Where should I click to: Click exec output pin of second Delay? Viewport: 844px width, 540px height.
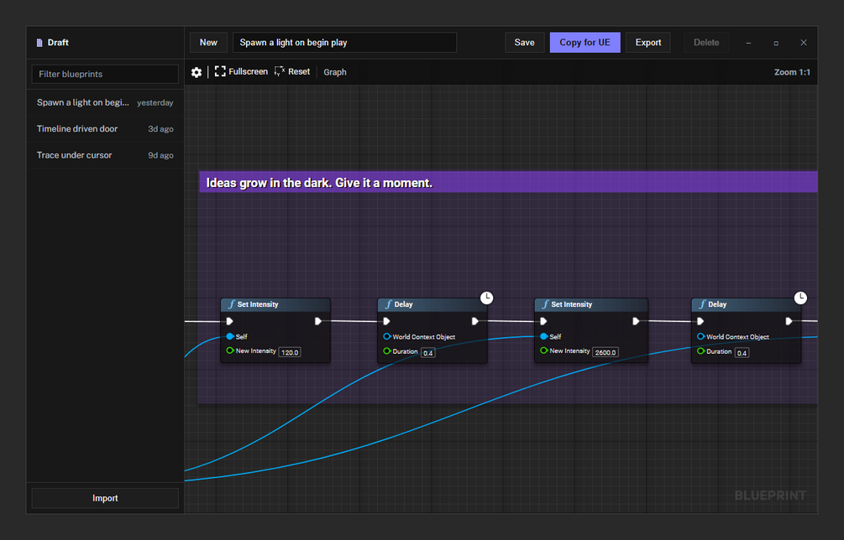pos(789,321)
